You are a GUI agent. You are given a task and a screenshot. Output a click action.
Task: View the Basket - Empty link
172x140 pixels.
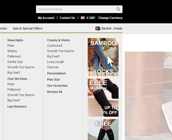tap(112, 28)
